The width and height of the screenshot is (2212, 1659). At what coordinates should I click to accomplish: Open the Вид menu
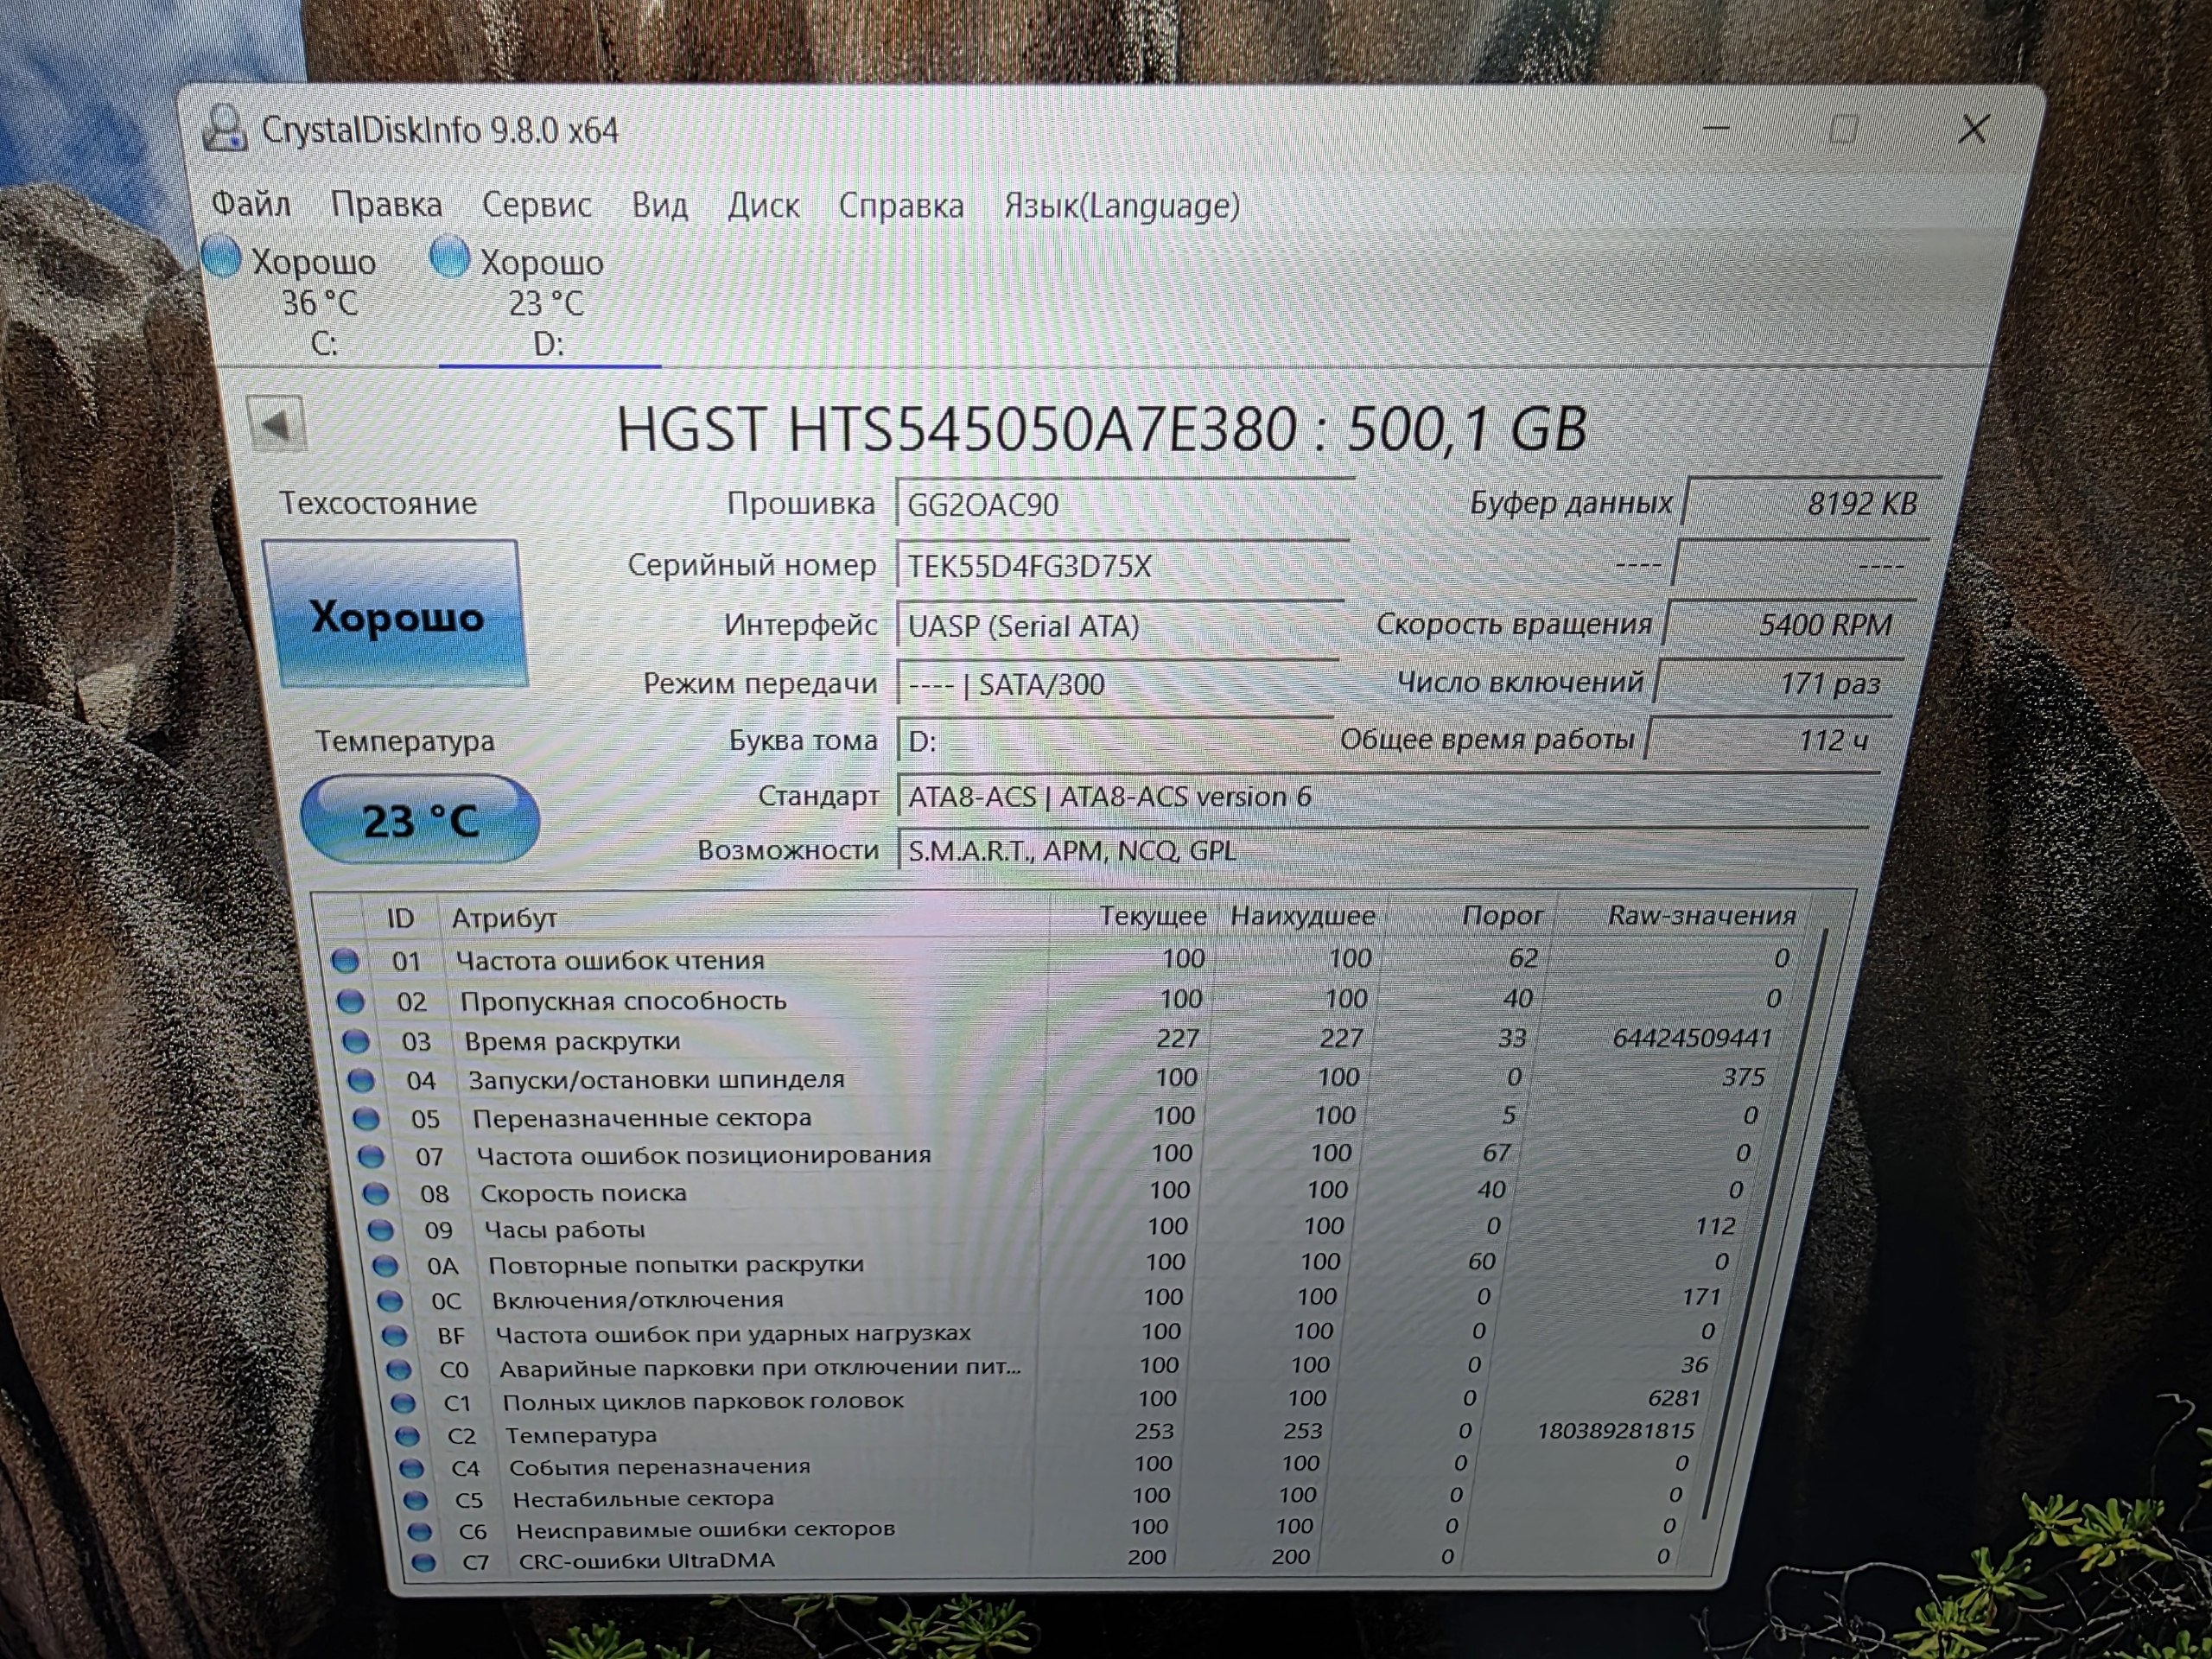coord(660,205)
